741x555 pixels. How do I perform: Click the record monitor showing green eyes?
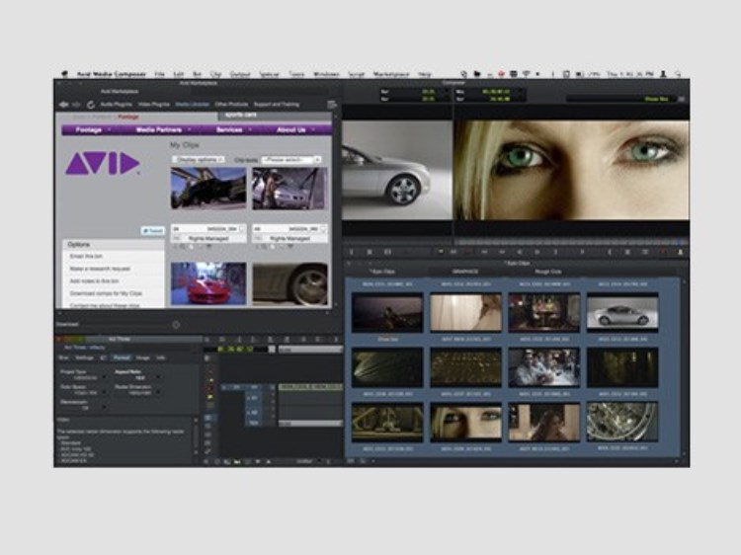(571, 170)
